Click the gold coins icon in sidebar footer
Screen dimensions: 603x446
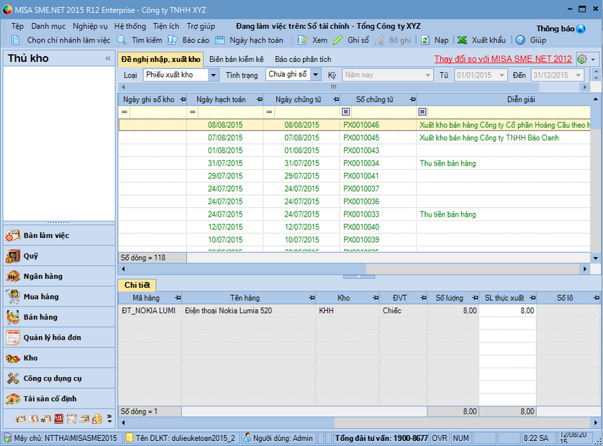(x=97, y=419)
